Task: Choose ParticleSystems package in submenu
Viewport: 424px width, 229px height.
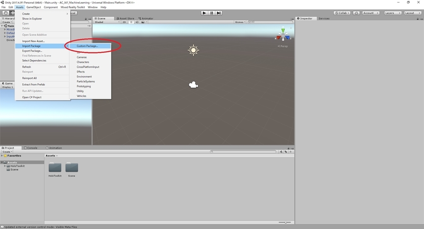Action: (90, 81)
